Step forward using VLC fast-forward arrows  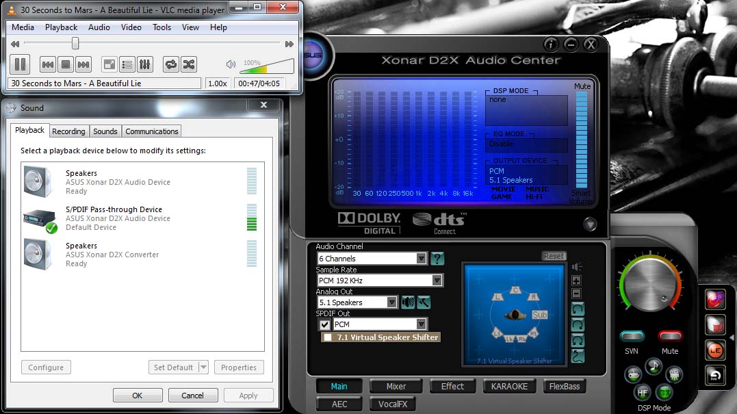coord(289,44)
